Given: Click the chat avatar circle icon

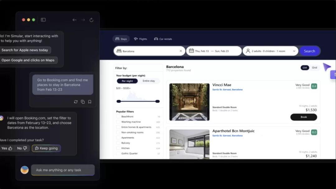Looking at the screenshot, I should click(25, 170).
